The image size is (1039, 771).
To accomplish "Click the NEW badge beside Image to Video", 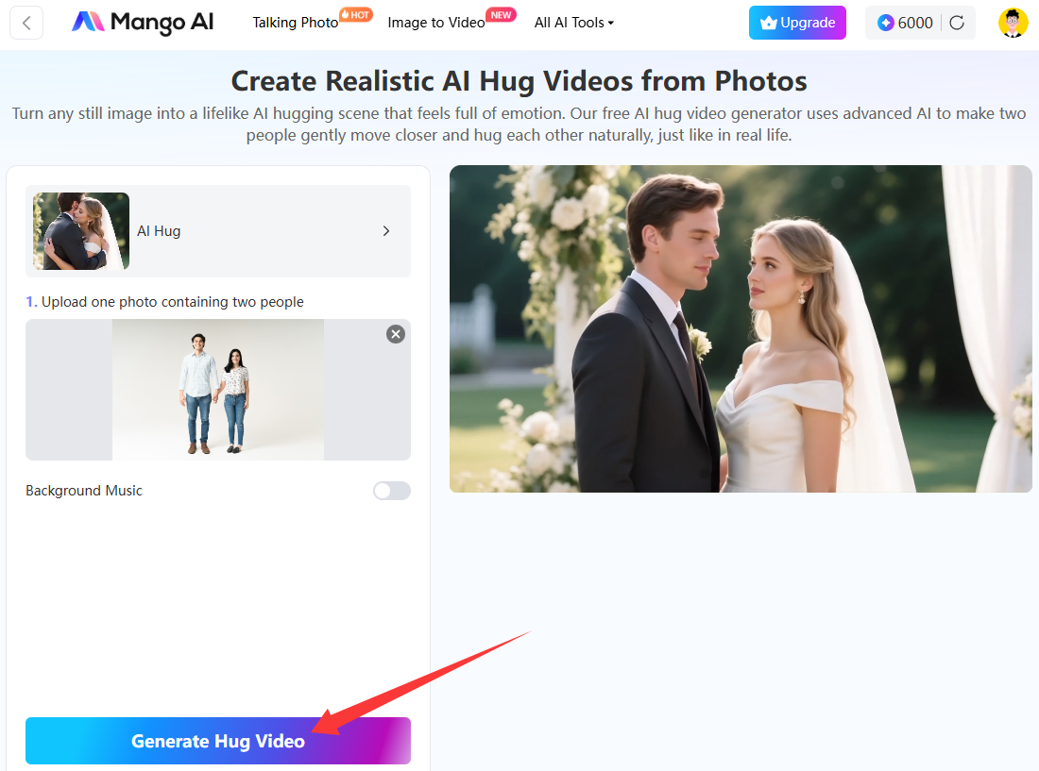I will tap(500, 14).
